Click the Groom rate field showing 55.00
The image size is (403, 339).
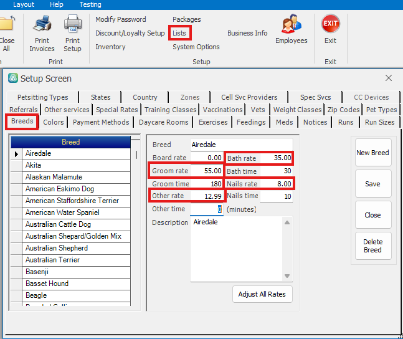click(x=207, y=171)
